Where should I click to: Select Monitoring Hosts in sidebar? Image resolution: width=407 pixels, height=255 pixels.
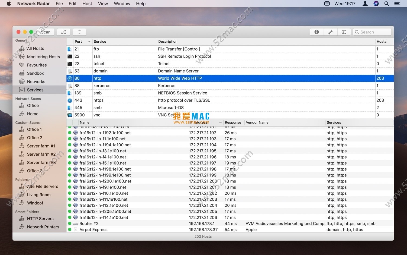point(43,57)
